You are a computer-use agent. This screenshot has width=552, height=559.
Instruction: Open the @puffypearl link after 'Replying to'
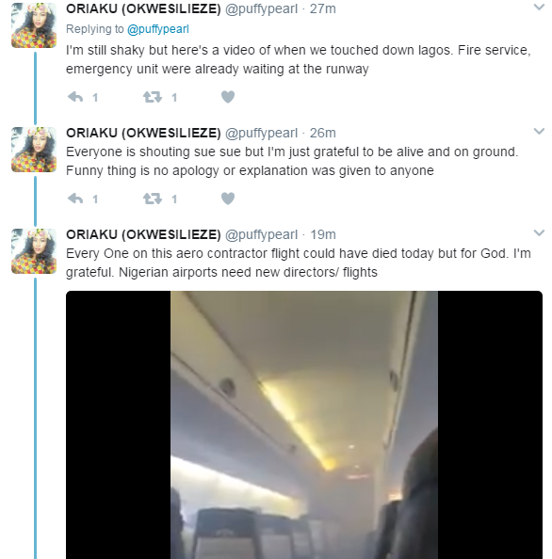click(x=158, y=29)
